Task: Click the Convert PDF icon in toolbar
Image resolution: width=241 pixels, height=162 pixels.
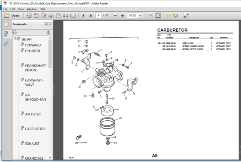Action: (36, 16)
